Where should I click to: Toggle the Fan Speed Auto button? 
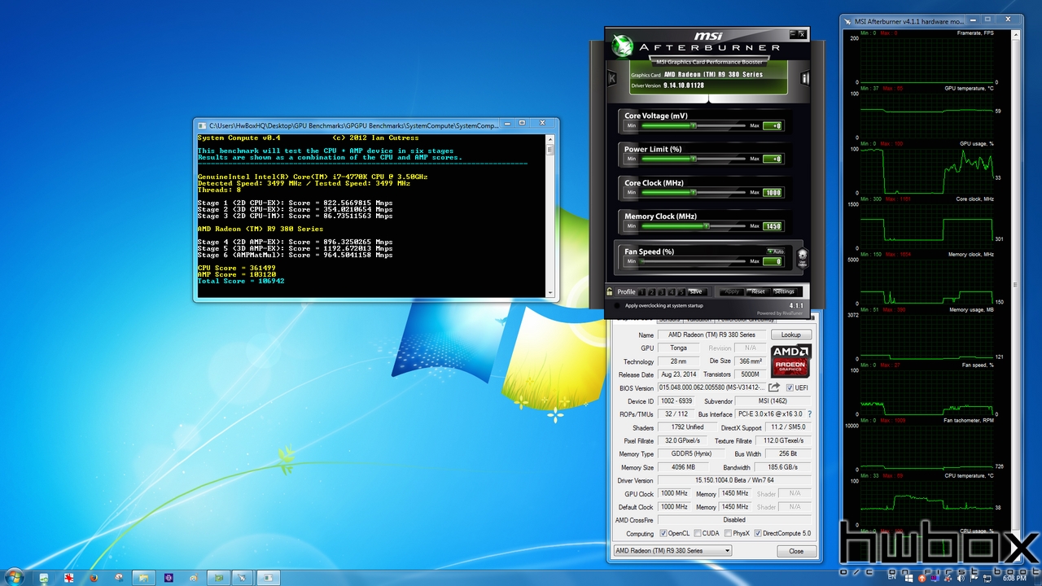pos(775,251)
